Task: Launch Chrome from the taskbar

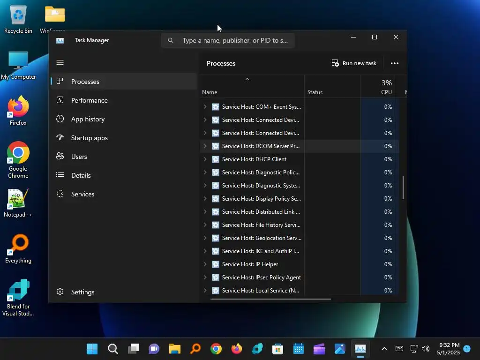Action: (216, 349)
